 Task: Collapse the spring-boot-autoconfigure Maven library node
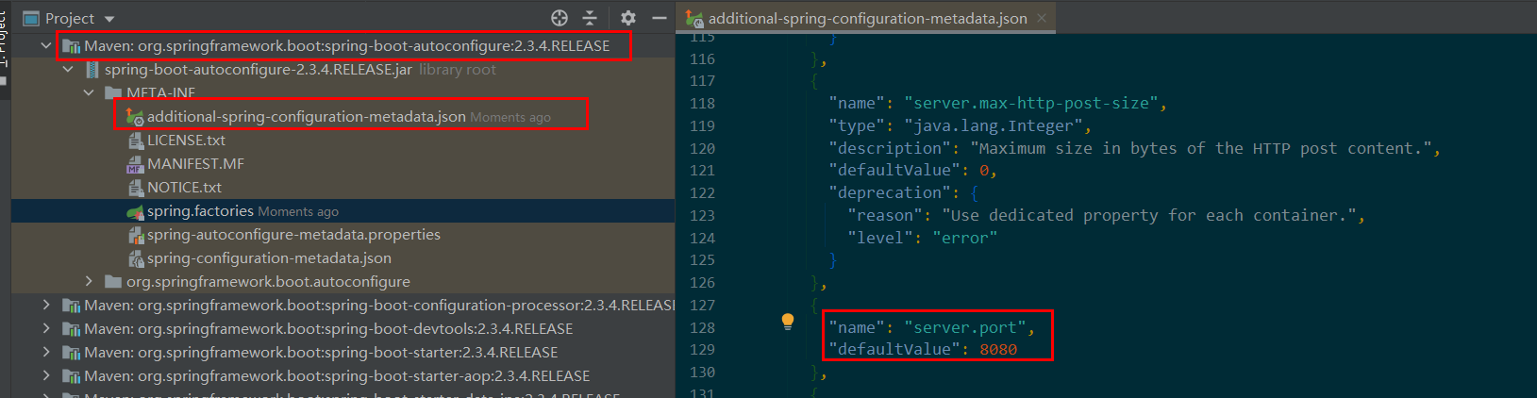tap(46, 45)
